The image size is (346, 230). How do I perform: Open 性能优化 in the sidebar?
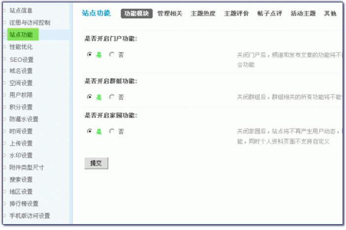coord(21,47)
